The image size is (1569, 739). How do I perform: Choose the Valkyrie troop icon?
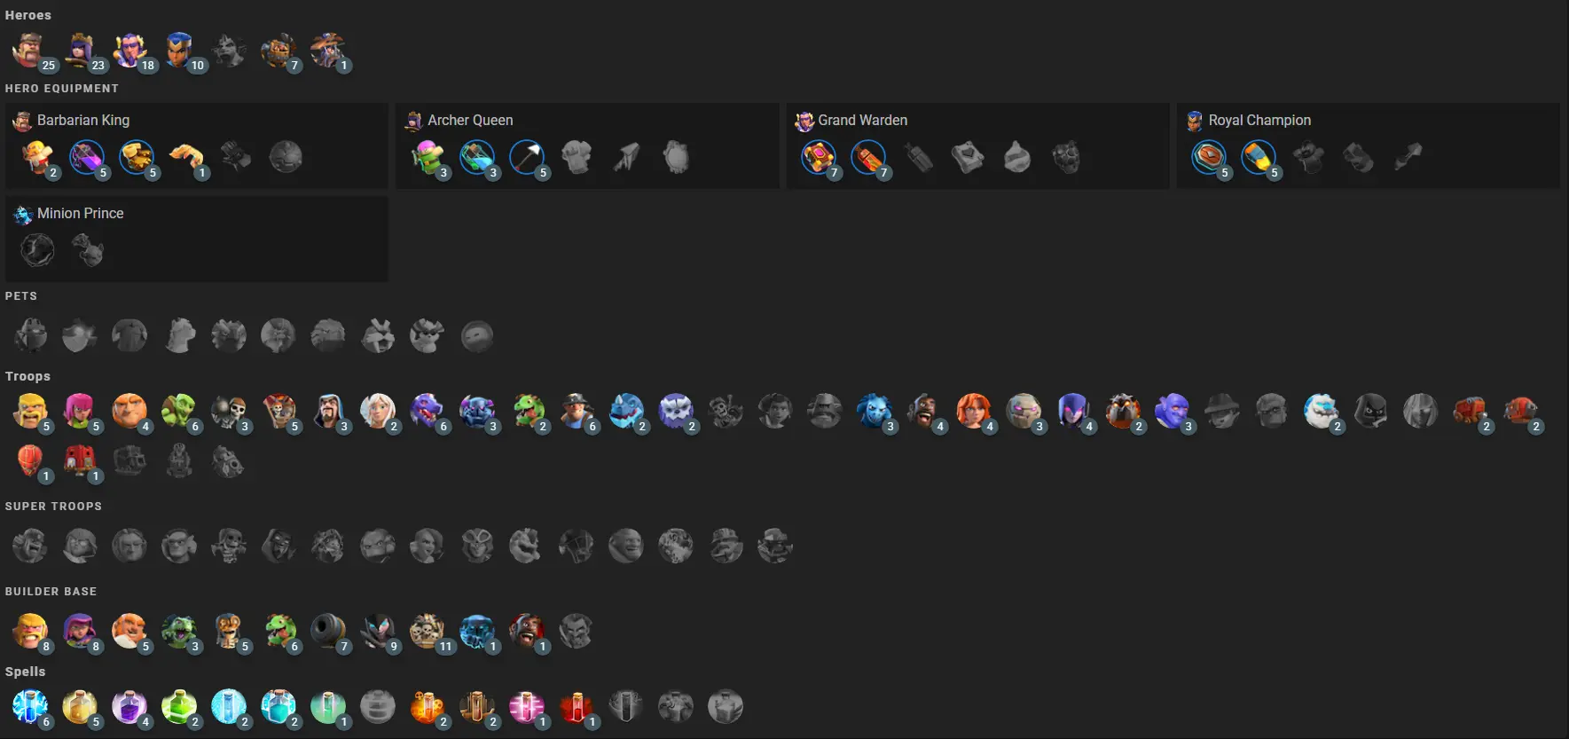[x=973, y=411]
